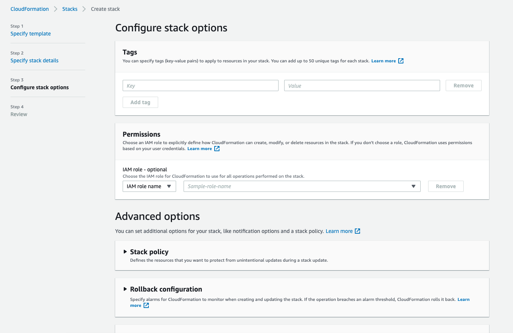
Task: Open CloudFormation breadcrumb link
Action: (x=30, y=9)
